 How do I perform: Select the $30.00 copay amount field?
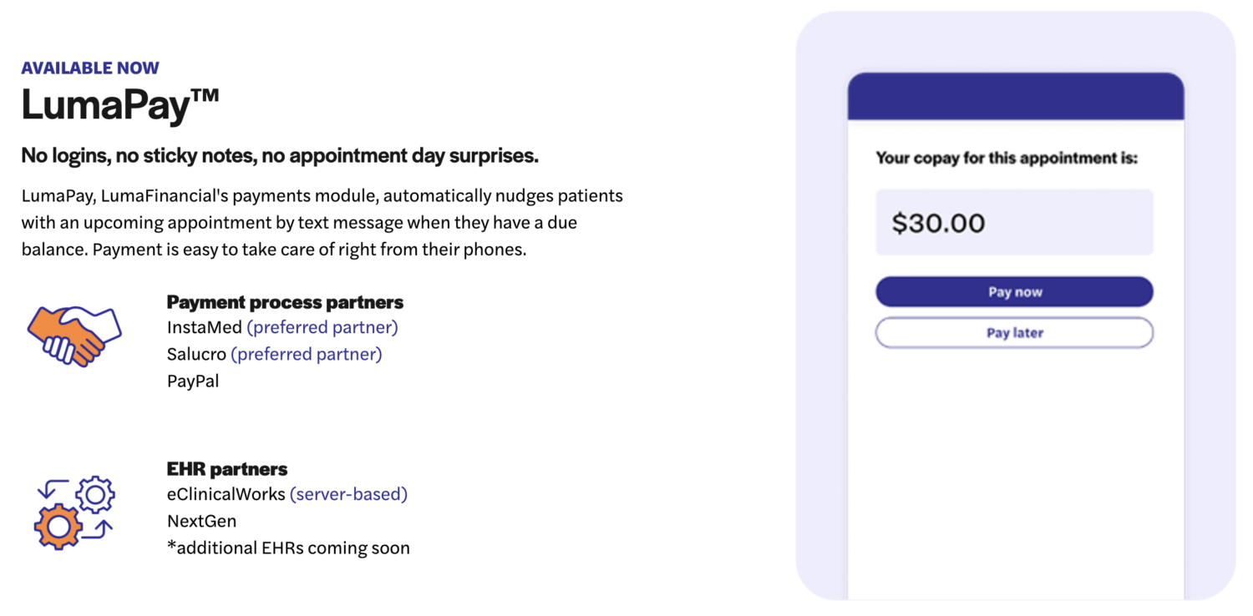(1014, 222)
